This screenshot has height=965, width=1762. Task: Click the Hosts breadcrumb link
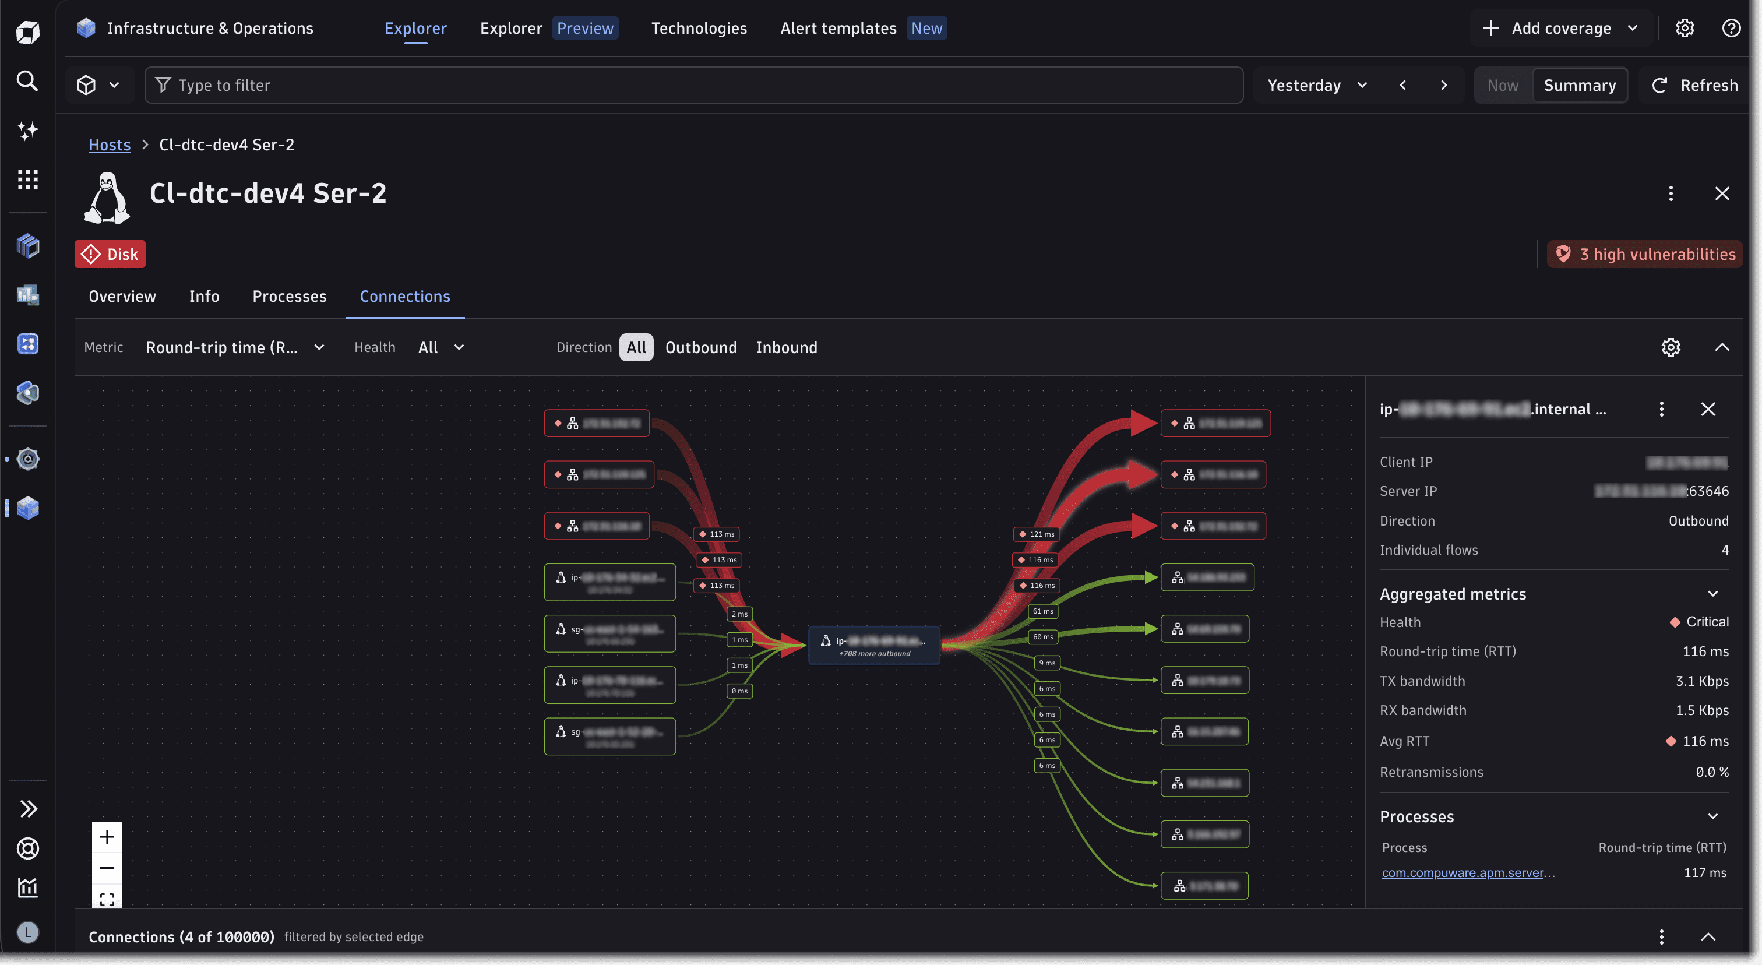(x=110, y=145)
